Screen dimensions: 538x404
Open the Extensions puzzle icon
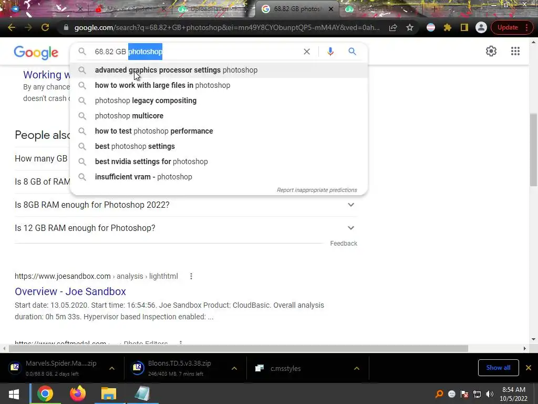point(448,27)
